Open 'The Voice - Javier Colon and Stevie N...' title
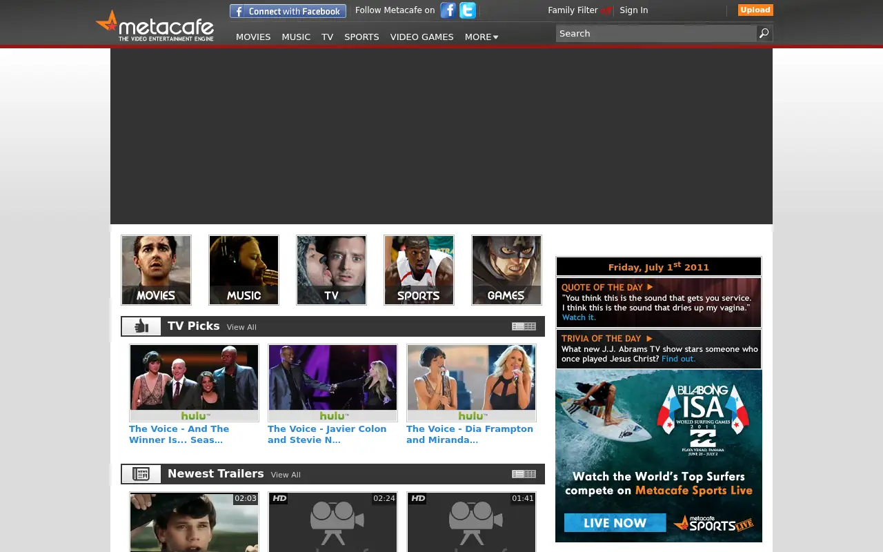Screen dimensions: 883x552 tap(327, 434)
